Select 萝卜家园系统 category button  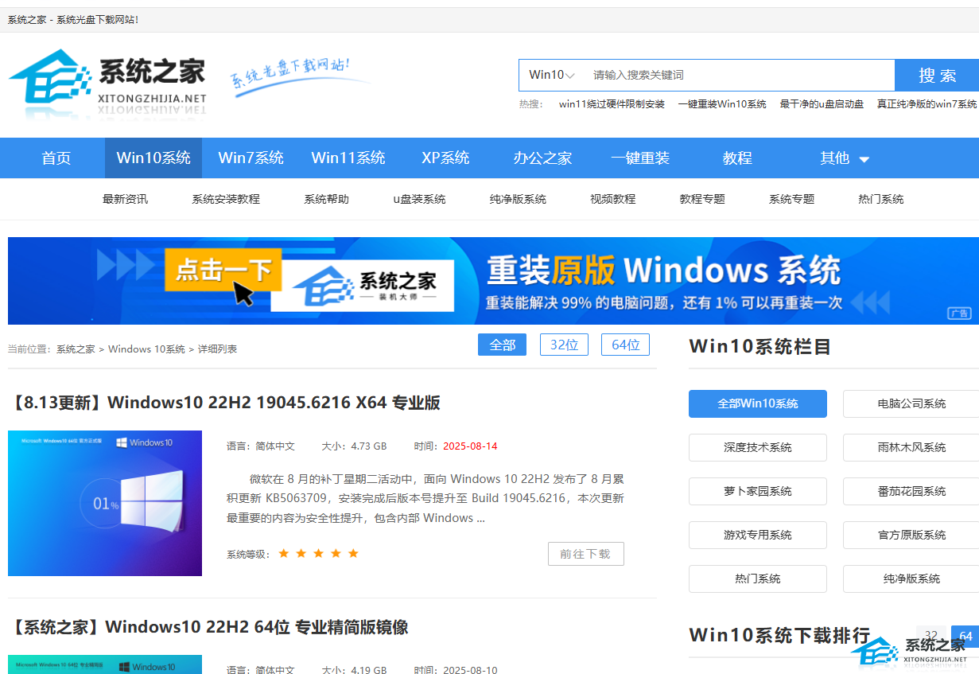[758, 491]
